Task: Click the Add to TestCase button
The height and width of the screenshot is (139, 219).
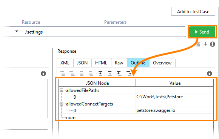Action: [x=193, y=11]
